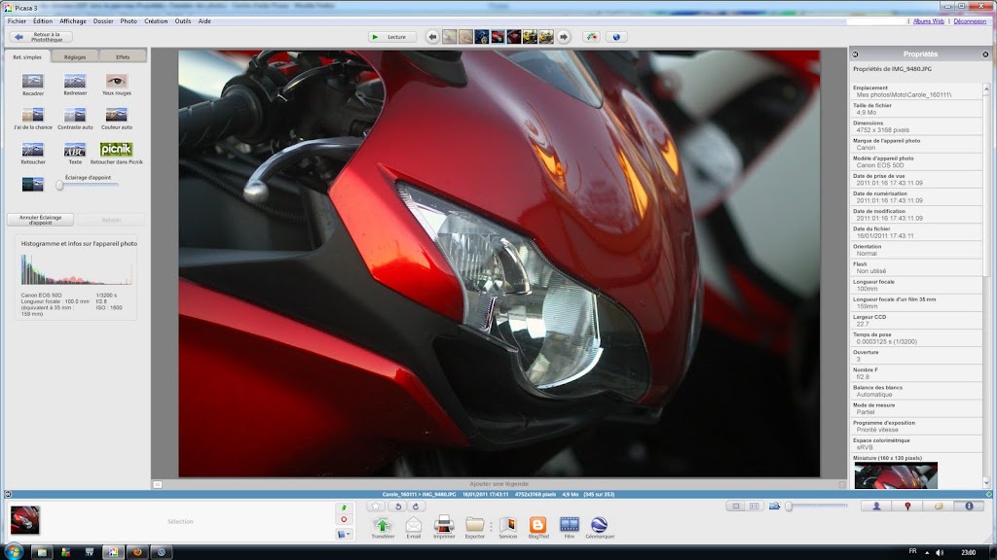Click the Ajouter une légende caption field
The width and height of the screenshot is (997, 560).
pyautogui.click(x=499, y=484)
